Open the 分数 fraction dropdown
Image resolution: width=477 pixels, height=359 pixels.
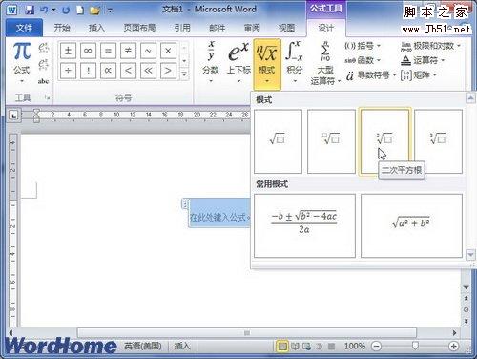pyautogui.click(x=211, y=62)
